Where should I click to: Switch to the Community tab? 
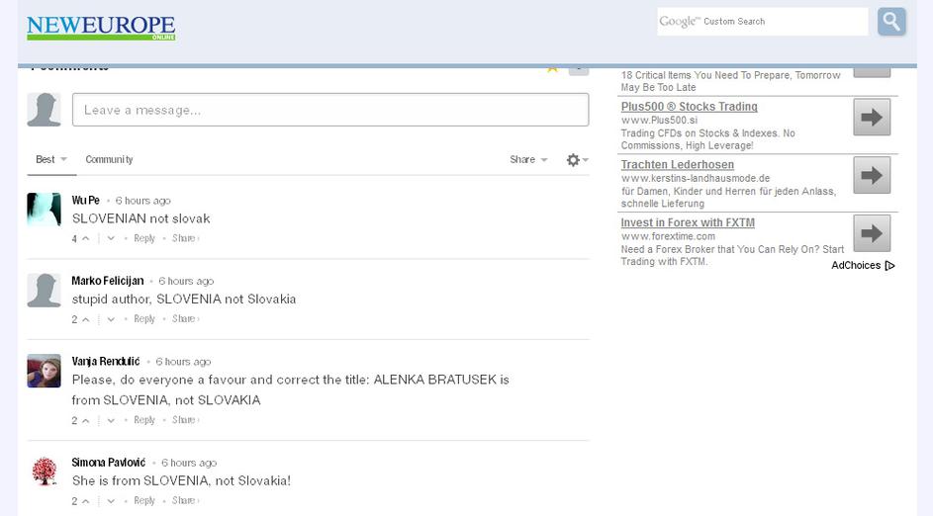click(109, 160)
